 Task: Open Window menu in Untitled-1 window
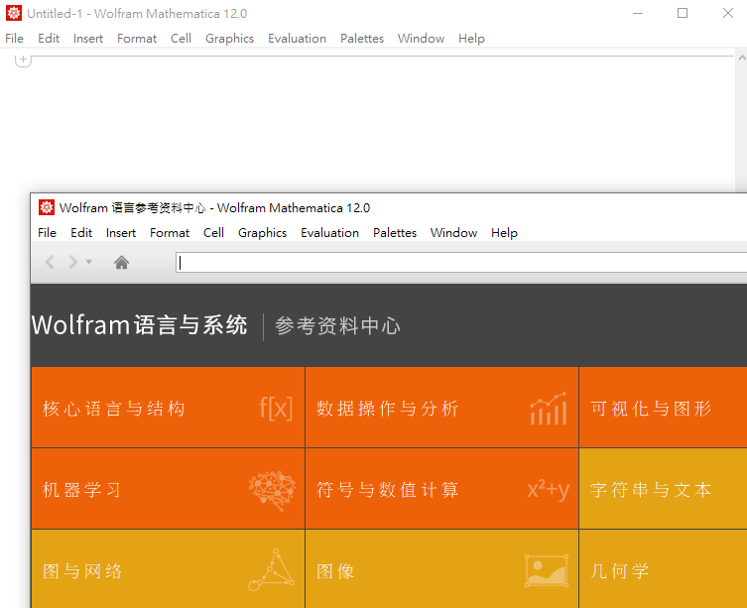pos(422,39)
